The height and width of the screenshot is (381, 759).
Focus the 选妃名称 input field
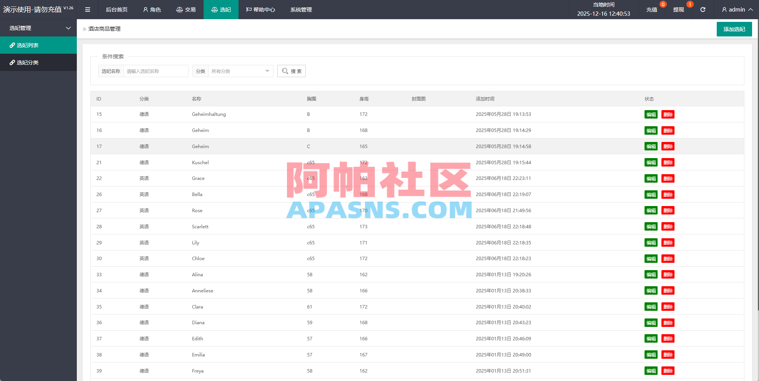pyautogui.click(x=156, y=71)
